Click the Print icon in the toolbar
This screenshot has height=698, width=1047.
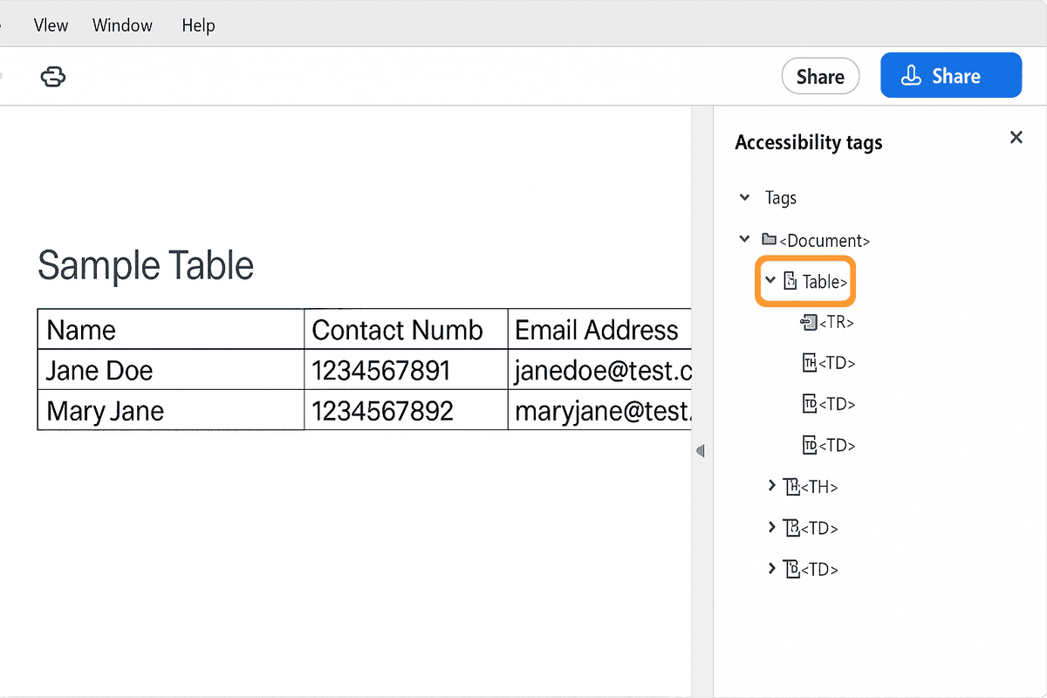pos(52,77)
